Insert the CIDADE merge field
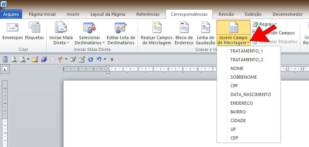The height and width of the screenshot is (147, 309). coord(249,121)
